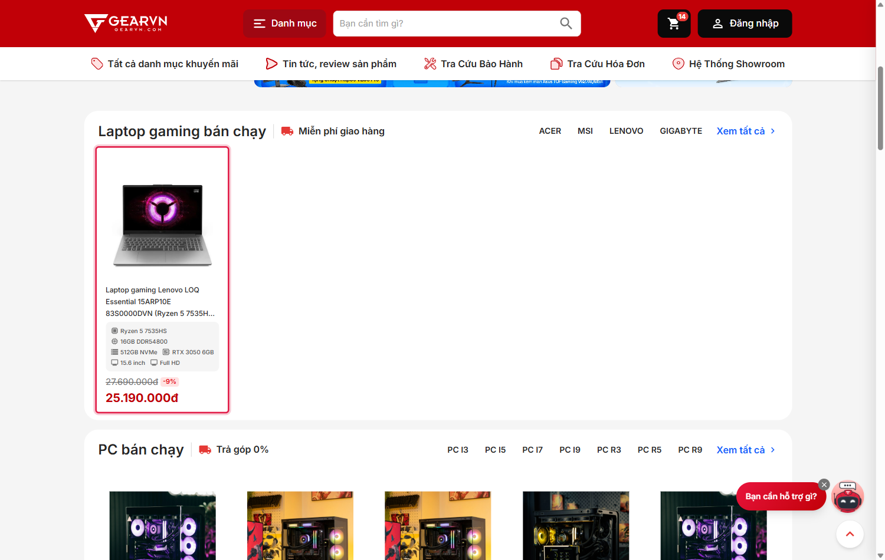The image size is (885, 560).
Task: Open the Danh mục category menu
Action: pos(285,24)
